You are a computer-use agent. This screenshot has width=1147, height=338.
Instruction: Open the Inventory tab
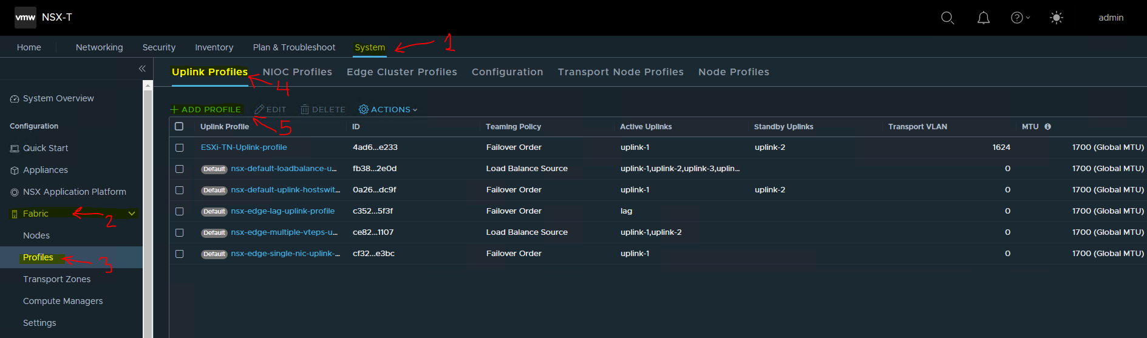click(x=214, y=47)
